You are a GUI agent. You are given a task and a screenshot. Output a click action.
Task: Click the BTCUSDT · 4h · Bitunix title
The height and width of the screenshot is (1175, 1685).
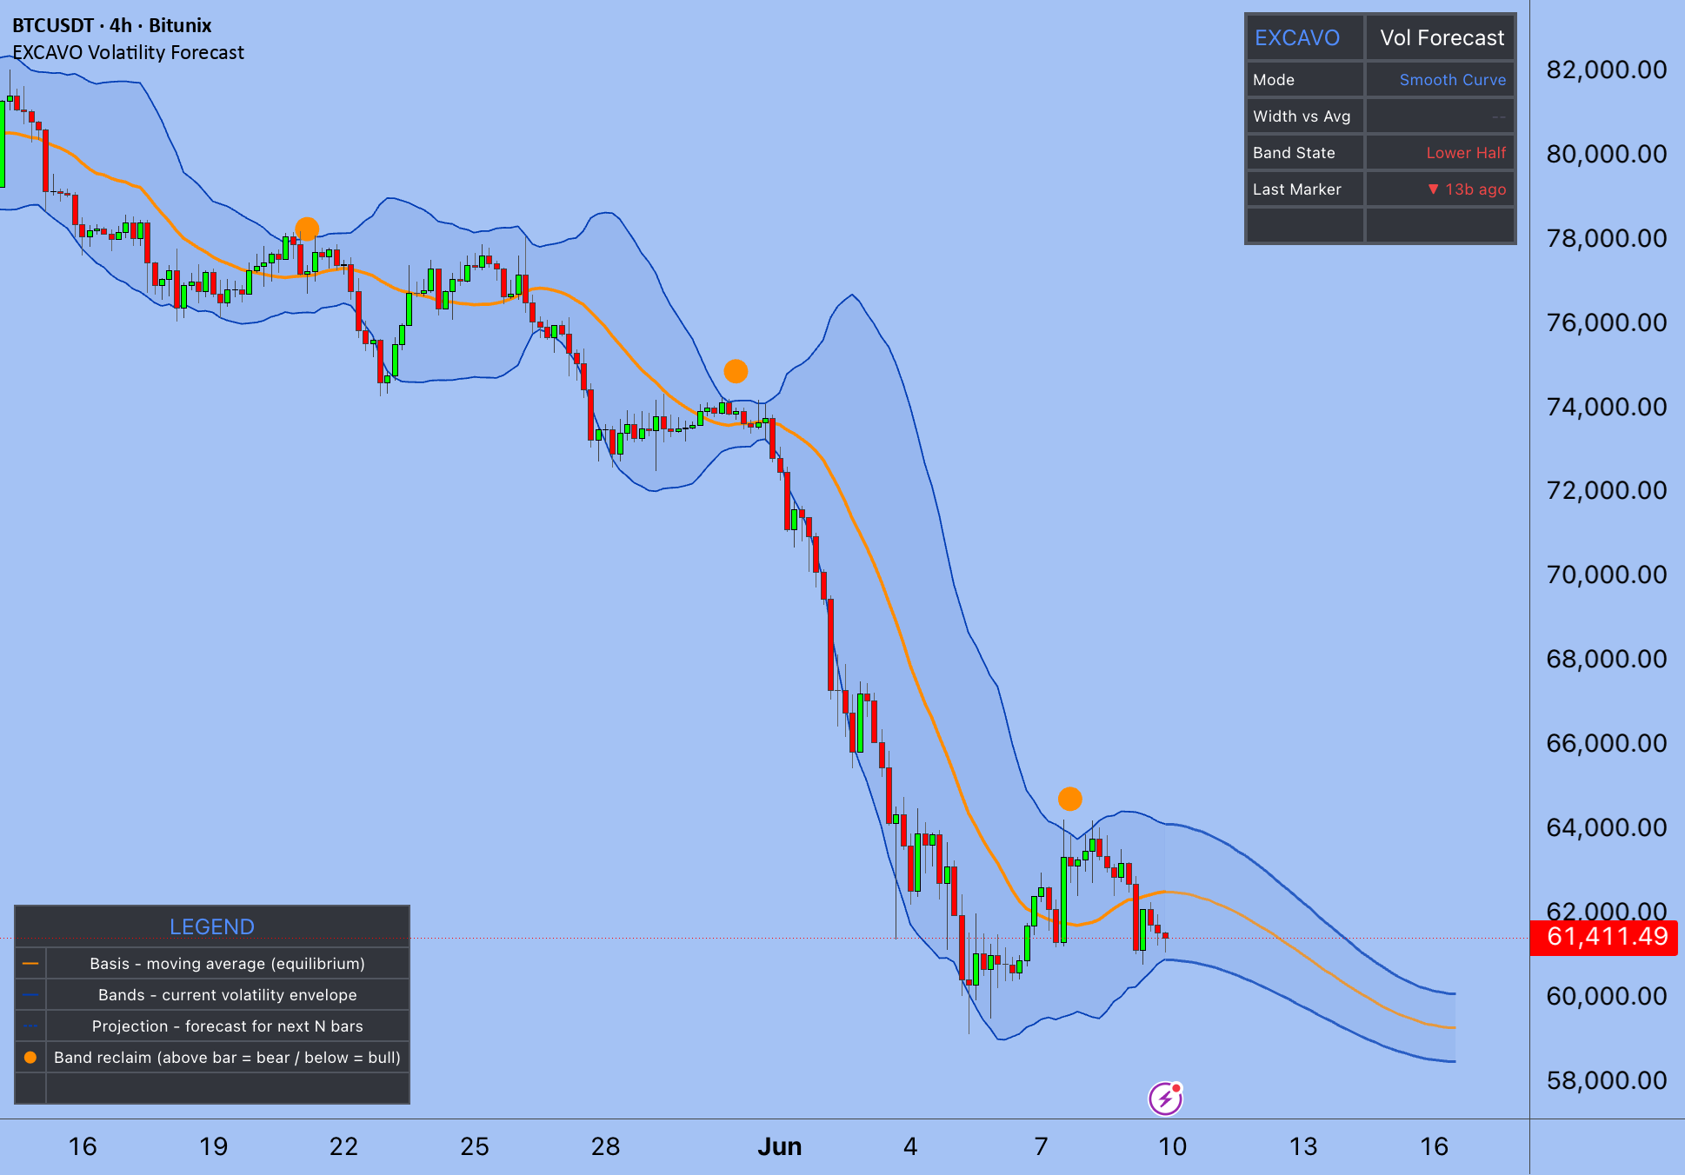[112, 25]
